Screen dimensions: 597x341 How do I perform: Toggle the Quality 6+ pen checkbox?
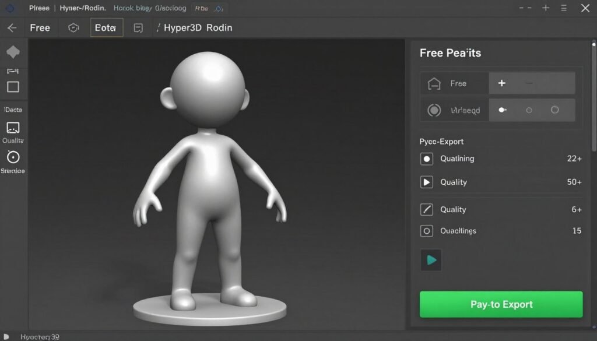coord(426,209)
